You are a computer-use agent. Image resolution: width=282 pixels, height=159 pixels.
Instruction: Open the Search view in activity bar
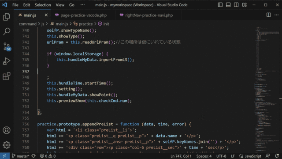coord(7,31)
